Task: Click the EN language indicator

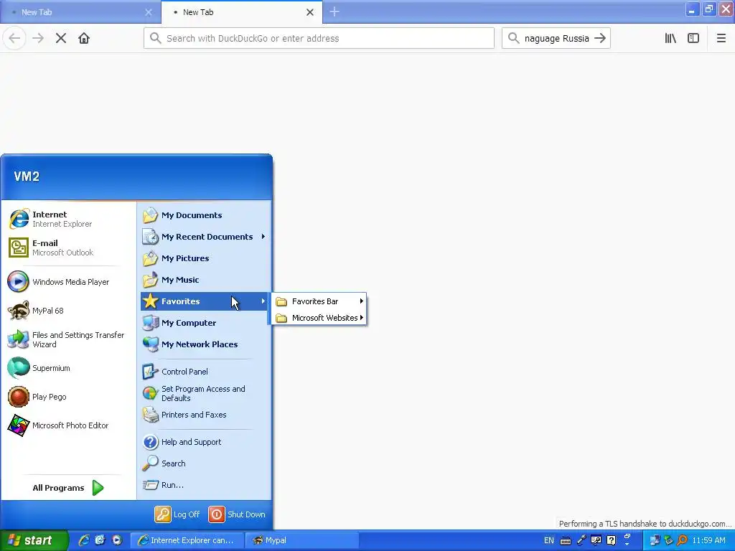Action: (x=549, y=540)
